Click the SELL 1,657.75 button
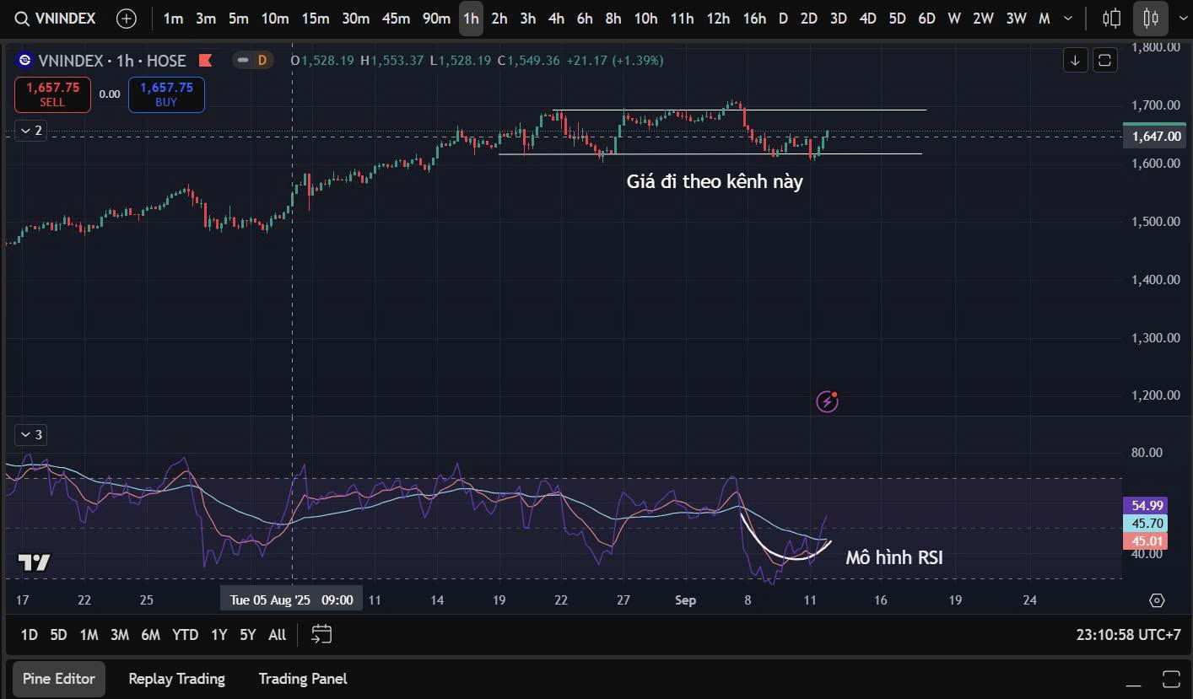The height and width of the screenshot is (699, 1193). coord(52,94)
